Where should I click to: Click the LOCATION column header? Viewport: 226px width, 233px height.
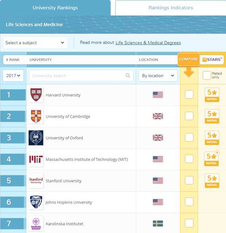point(148,60)
